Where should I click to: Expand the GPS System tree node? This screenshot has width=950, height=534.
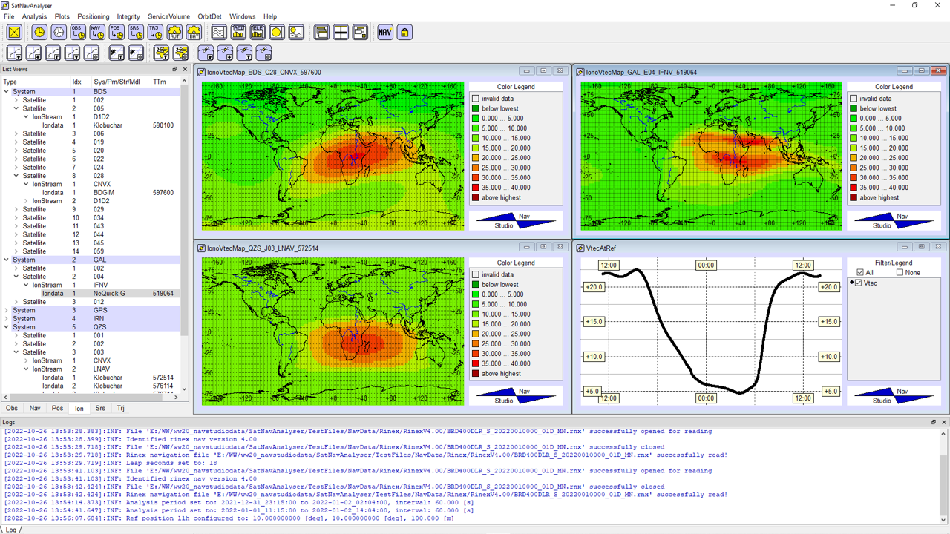[x=7, y=310]
